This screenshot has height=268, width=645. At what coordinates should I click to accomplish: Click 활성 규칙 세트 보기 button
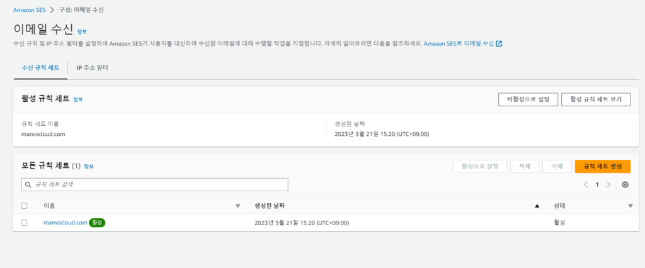point(595,99)
